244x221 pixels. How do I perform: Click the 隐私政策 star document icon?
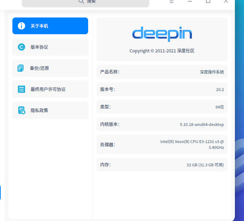(21, 110)
